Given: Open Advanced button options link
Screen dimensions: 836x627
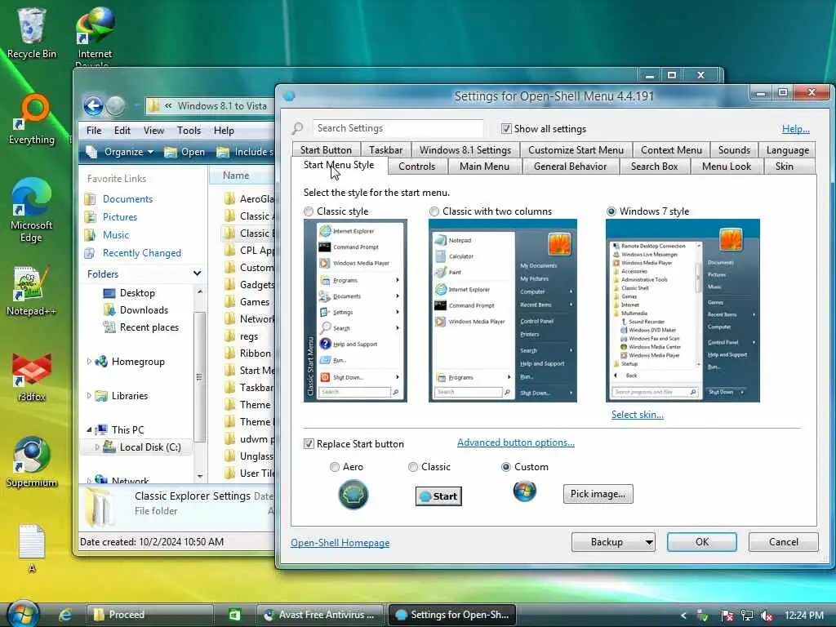Looking at the screenshot, I should pyautogui.click(x=516, y=442).
